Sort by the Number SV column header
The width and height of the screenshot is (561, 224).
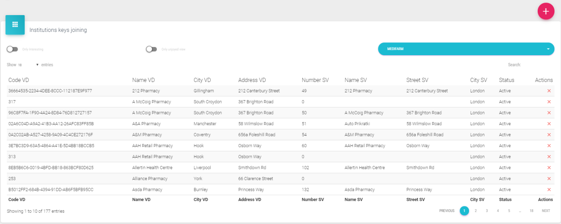coord(315,80)
